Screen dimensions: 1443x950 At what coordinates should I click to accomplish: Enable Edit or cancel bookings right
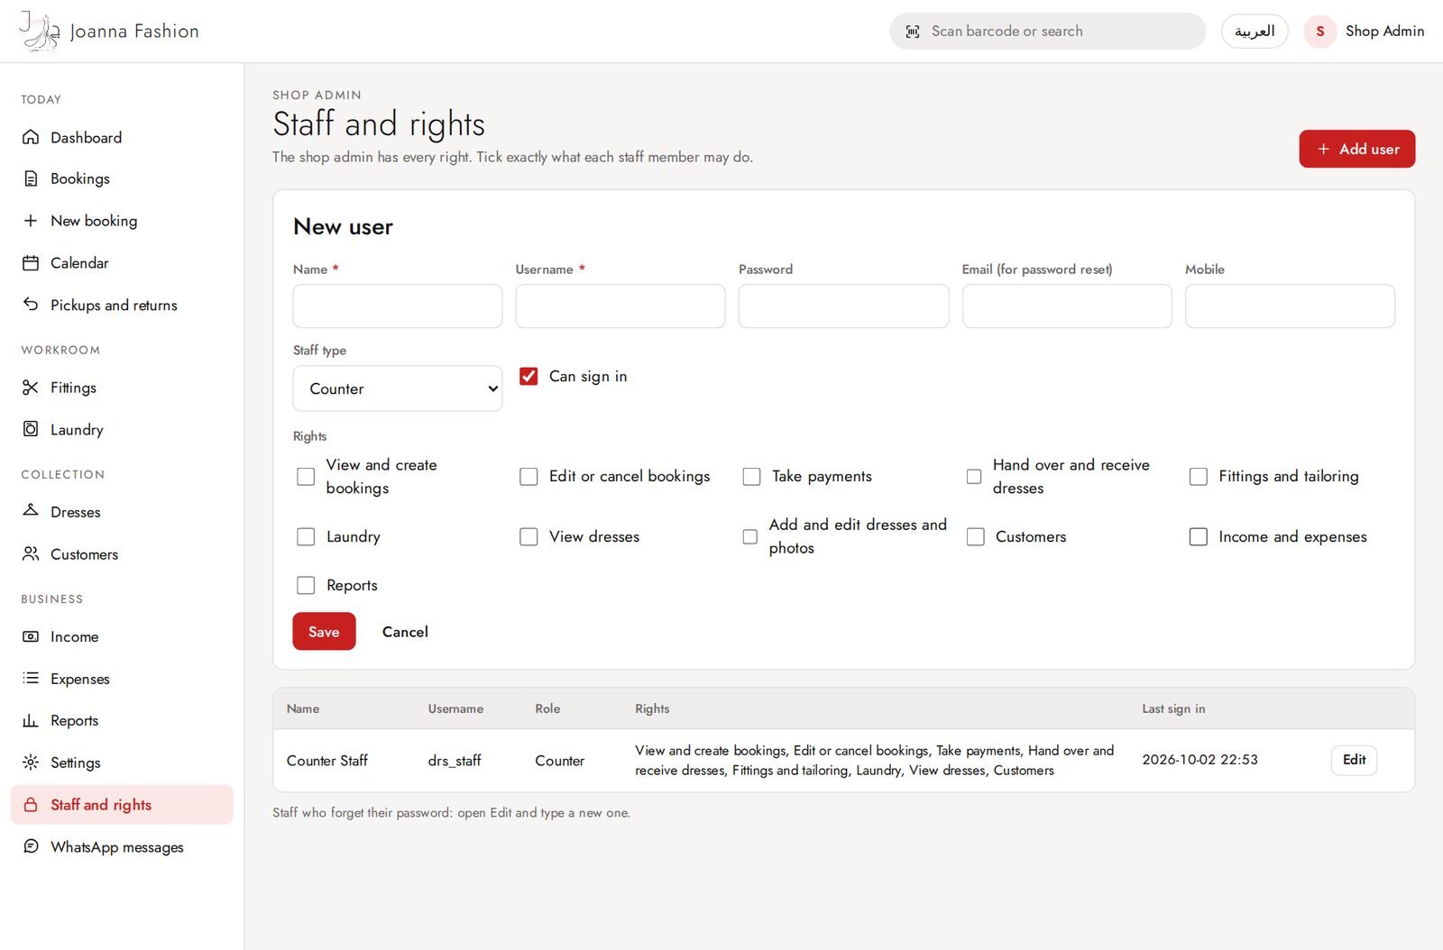528,476
